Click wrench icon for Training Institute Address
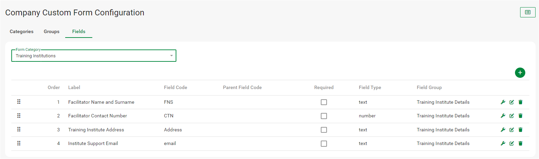 [503, 130]
